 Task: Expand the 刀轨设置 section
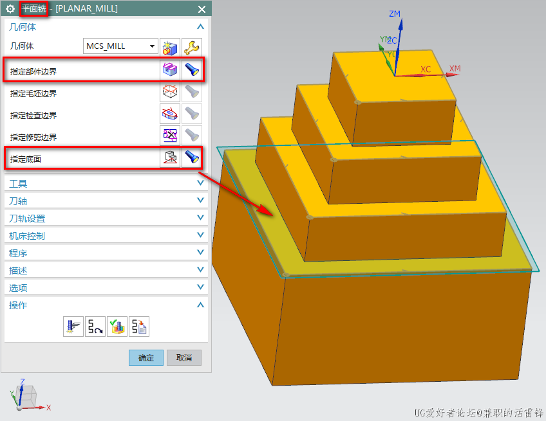click(x=200, y=218)
